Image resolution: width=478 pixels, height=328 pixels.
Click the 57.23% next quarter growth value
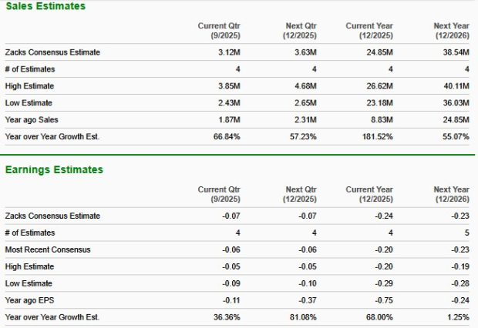pos(305,136)
